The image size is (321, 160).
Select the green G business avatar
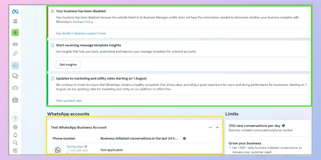tap(15, 32)
